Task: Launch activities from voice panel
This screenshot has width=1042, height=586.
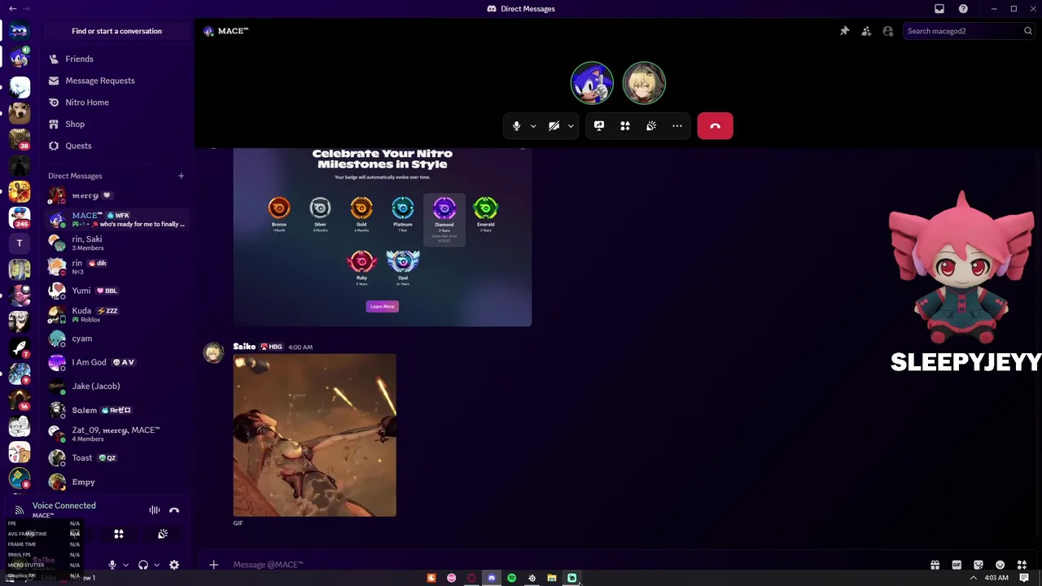Action: pos(119,534)
